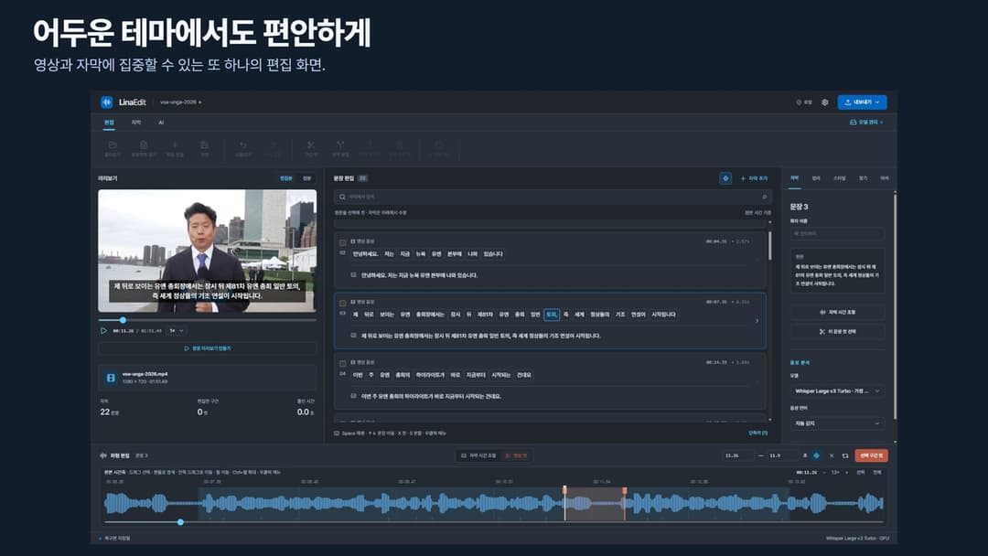Click the document icon beside the open-folder icon
Screen dimensions: 988x556
pyautogui.click(x=144, y=145)
